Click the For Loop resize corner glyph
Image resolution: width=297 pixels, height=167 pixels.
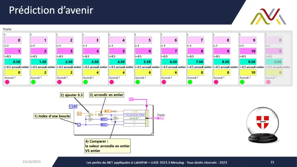tap(152, 134)
